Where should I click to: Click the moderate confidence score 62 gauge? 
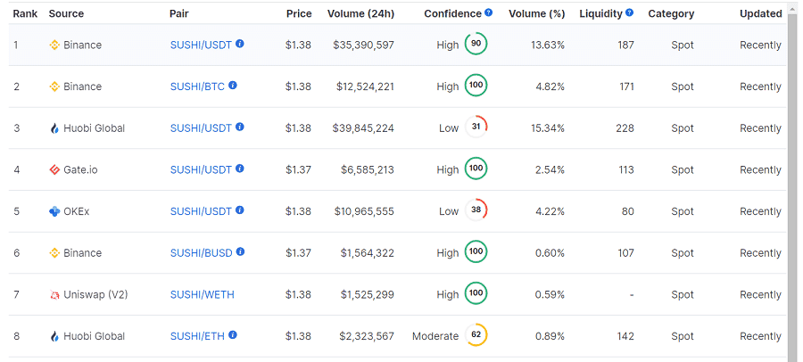click(476, 336)
